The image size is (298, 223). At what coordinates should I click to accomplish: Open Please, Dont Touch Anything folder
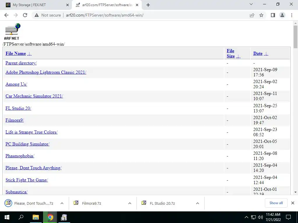(33, 168)
